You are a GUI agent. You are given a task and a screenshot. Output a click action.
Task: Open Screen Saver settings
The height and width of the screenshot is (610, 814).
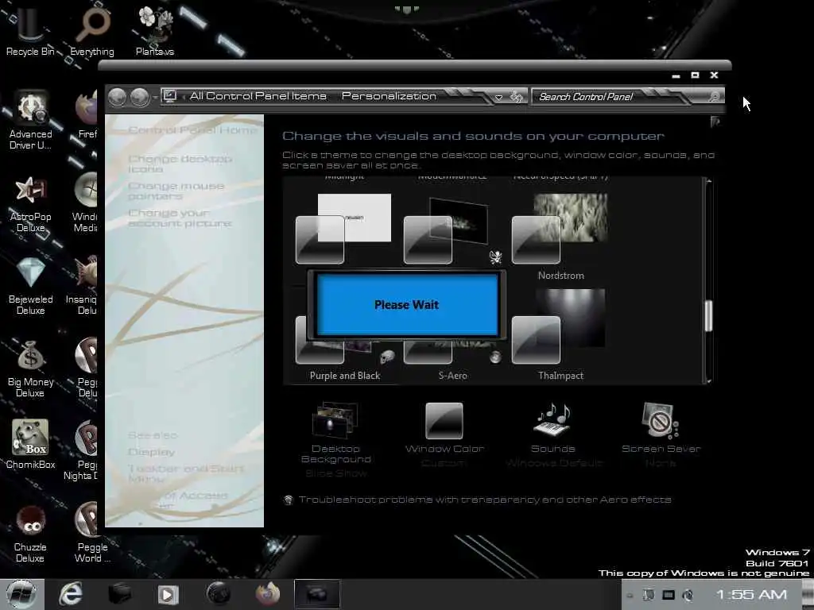(661, 434)
